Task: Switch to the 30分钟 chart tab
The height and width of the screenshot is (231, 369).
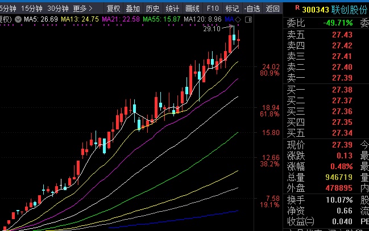Action: tap(58, 9)
